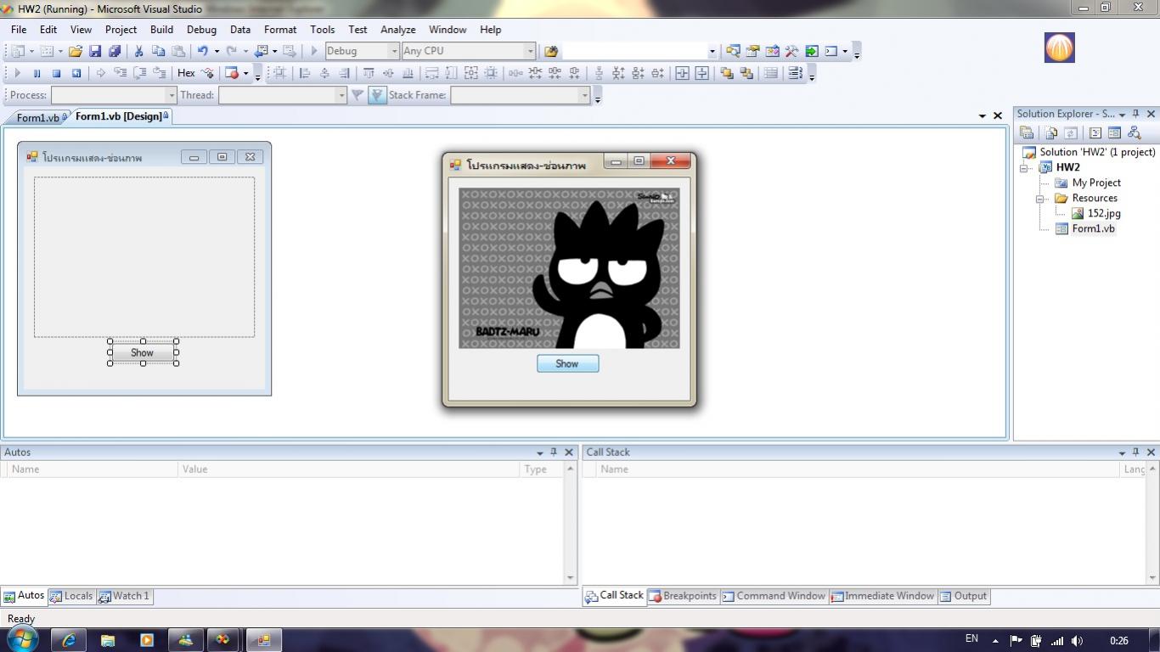Collapse Resources folder tree node
Image resolution: width=1160 pixels, height=652 pixels.
tap(1040, 199)
